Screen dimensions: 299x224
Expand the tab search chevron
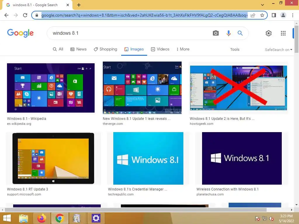(263, 5)
